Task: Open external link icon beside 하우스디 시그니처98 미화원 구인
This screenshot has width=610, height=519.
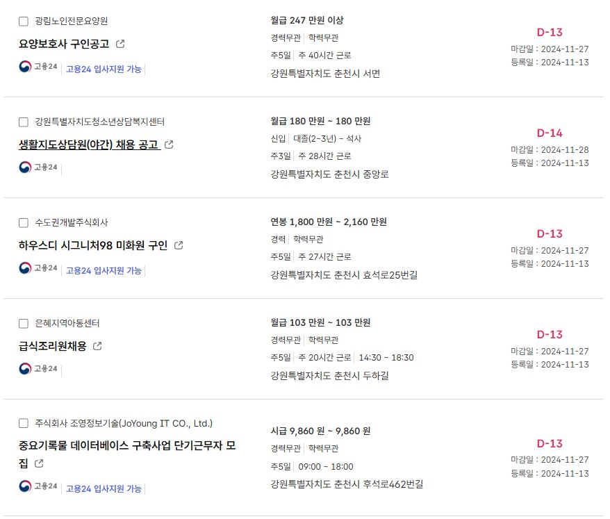Action: [179, 245]
